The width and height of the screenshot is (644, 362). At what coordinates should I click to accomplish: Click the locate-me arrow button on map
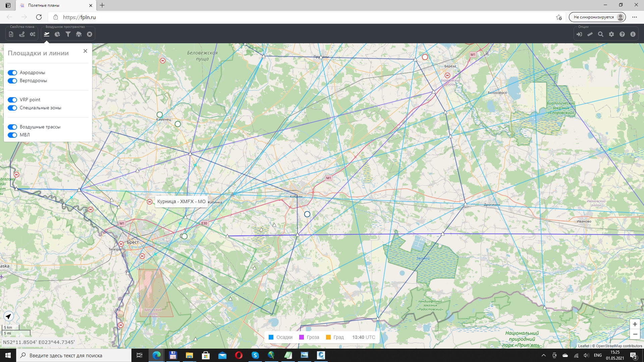click(8, 316)
